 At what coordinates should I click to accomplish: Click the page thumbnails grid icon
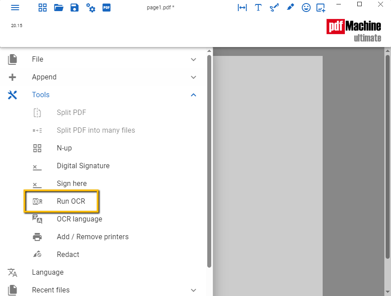coord(43,8)
